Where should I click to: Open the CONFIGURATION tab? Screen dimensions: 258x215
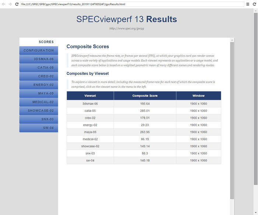[39, 51]
